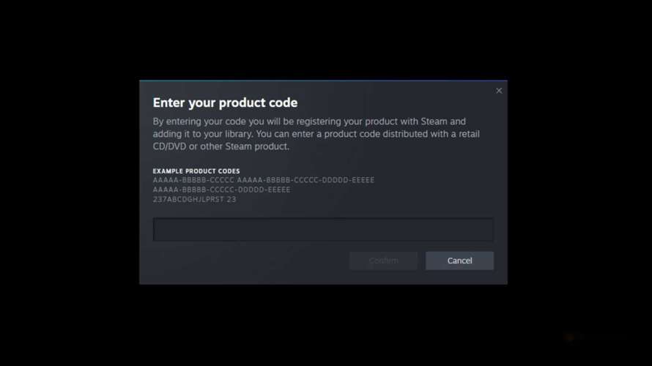The image size is (652, 366).
Task: Click the dark backdrop right of the dialog
Action: (579, 183)
